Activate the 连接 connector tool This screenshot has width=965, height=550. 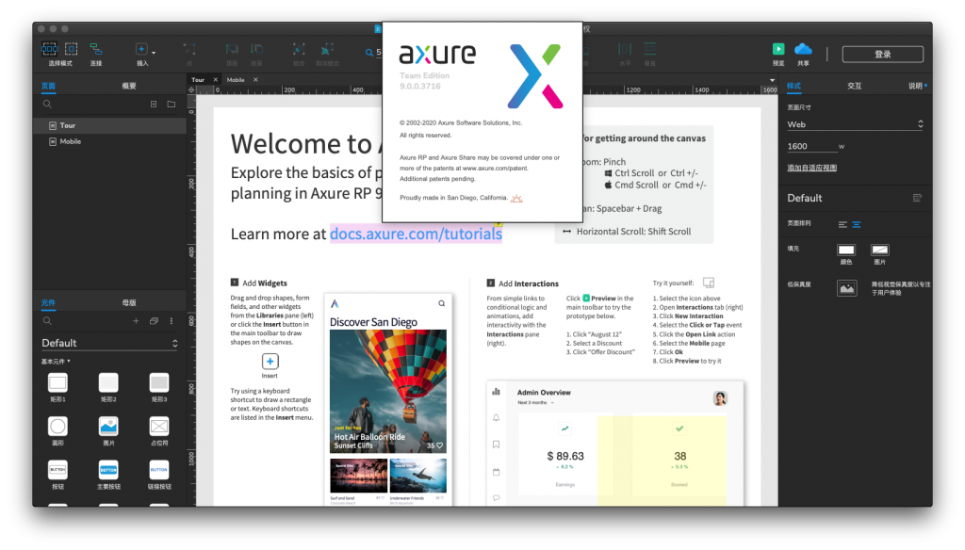96,49
